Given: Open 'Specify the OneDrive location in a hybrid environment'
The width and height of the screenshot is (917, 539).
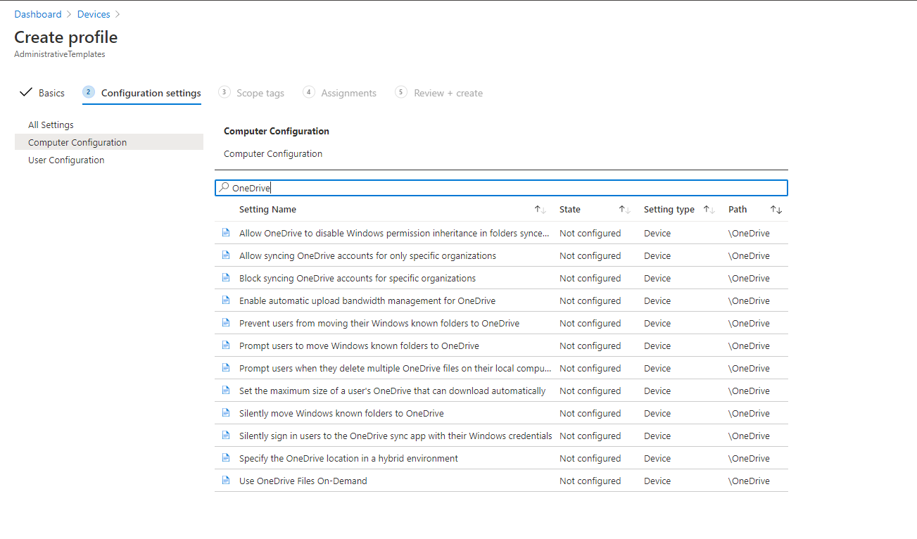Looking at the screenshot, I should pos(348,458).
